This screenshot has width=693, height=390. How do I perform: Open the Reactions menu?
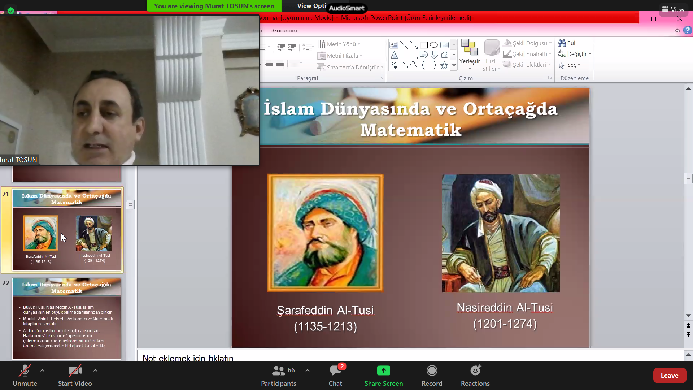tap(475, 376)
